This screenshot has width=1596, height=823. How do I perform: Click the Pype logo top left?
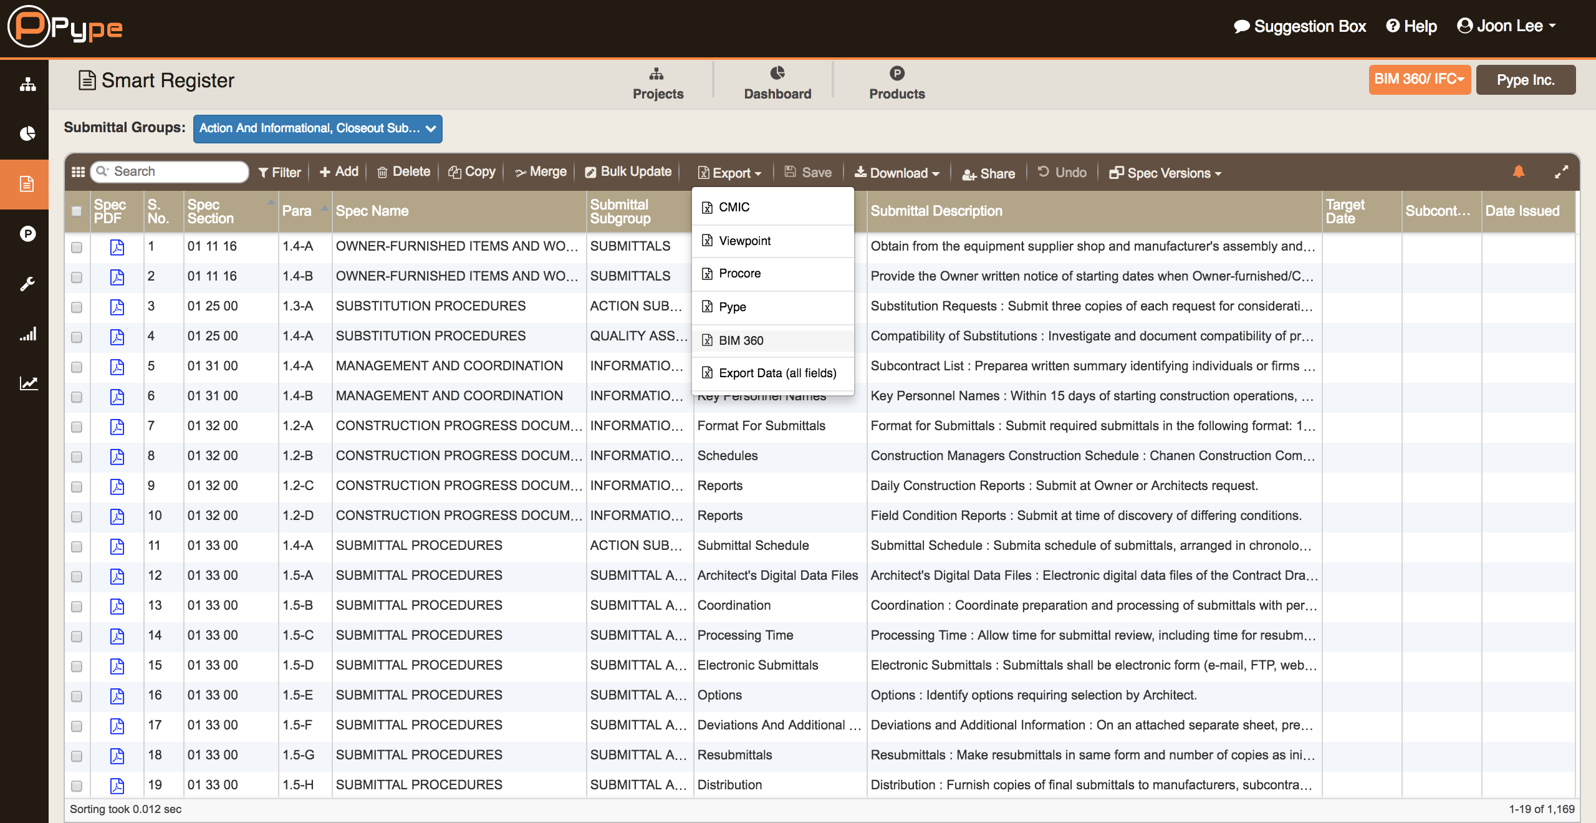[x=65, y=27]
